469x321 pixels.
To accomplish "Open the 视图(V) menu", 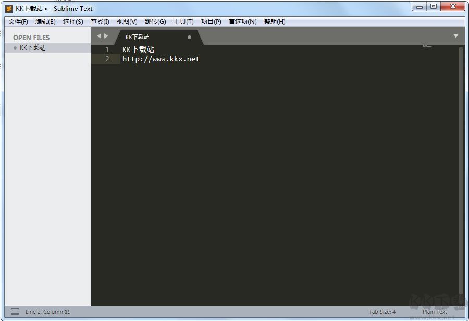I will point(127,21).
